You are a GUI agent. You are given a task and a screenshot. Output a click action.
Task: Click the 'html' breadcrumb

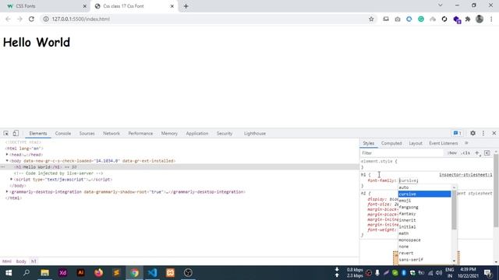pyautogui.click(x=7, y=261)
